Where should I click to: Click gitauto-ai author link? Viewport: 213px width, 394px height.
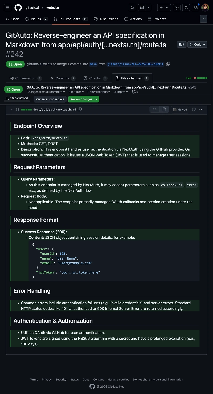click(x=34, y=64)
